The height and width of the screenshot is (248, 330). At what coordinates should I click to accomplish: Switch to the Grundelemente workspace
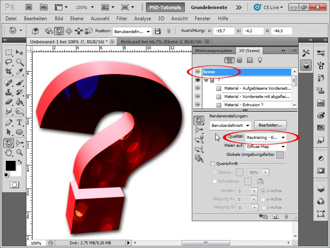click(209, 7)
